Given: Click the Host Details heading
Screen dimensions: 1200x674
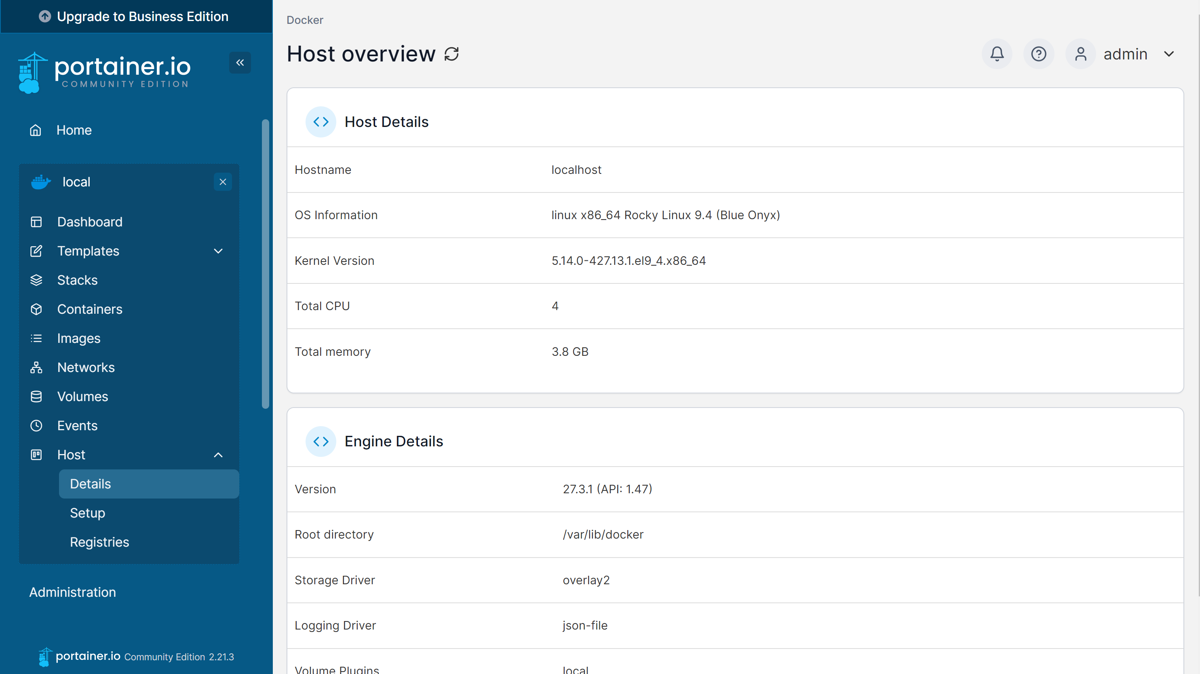Looking at the screenshot, I should tap(387, 122).
